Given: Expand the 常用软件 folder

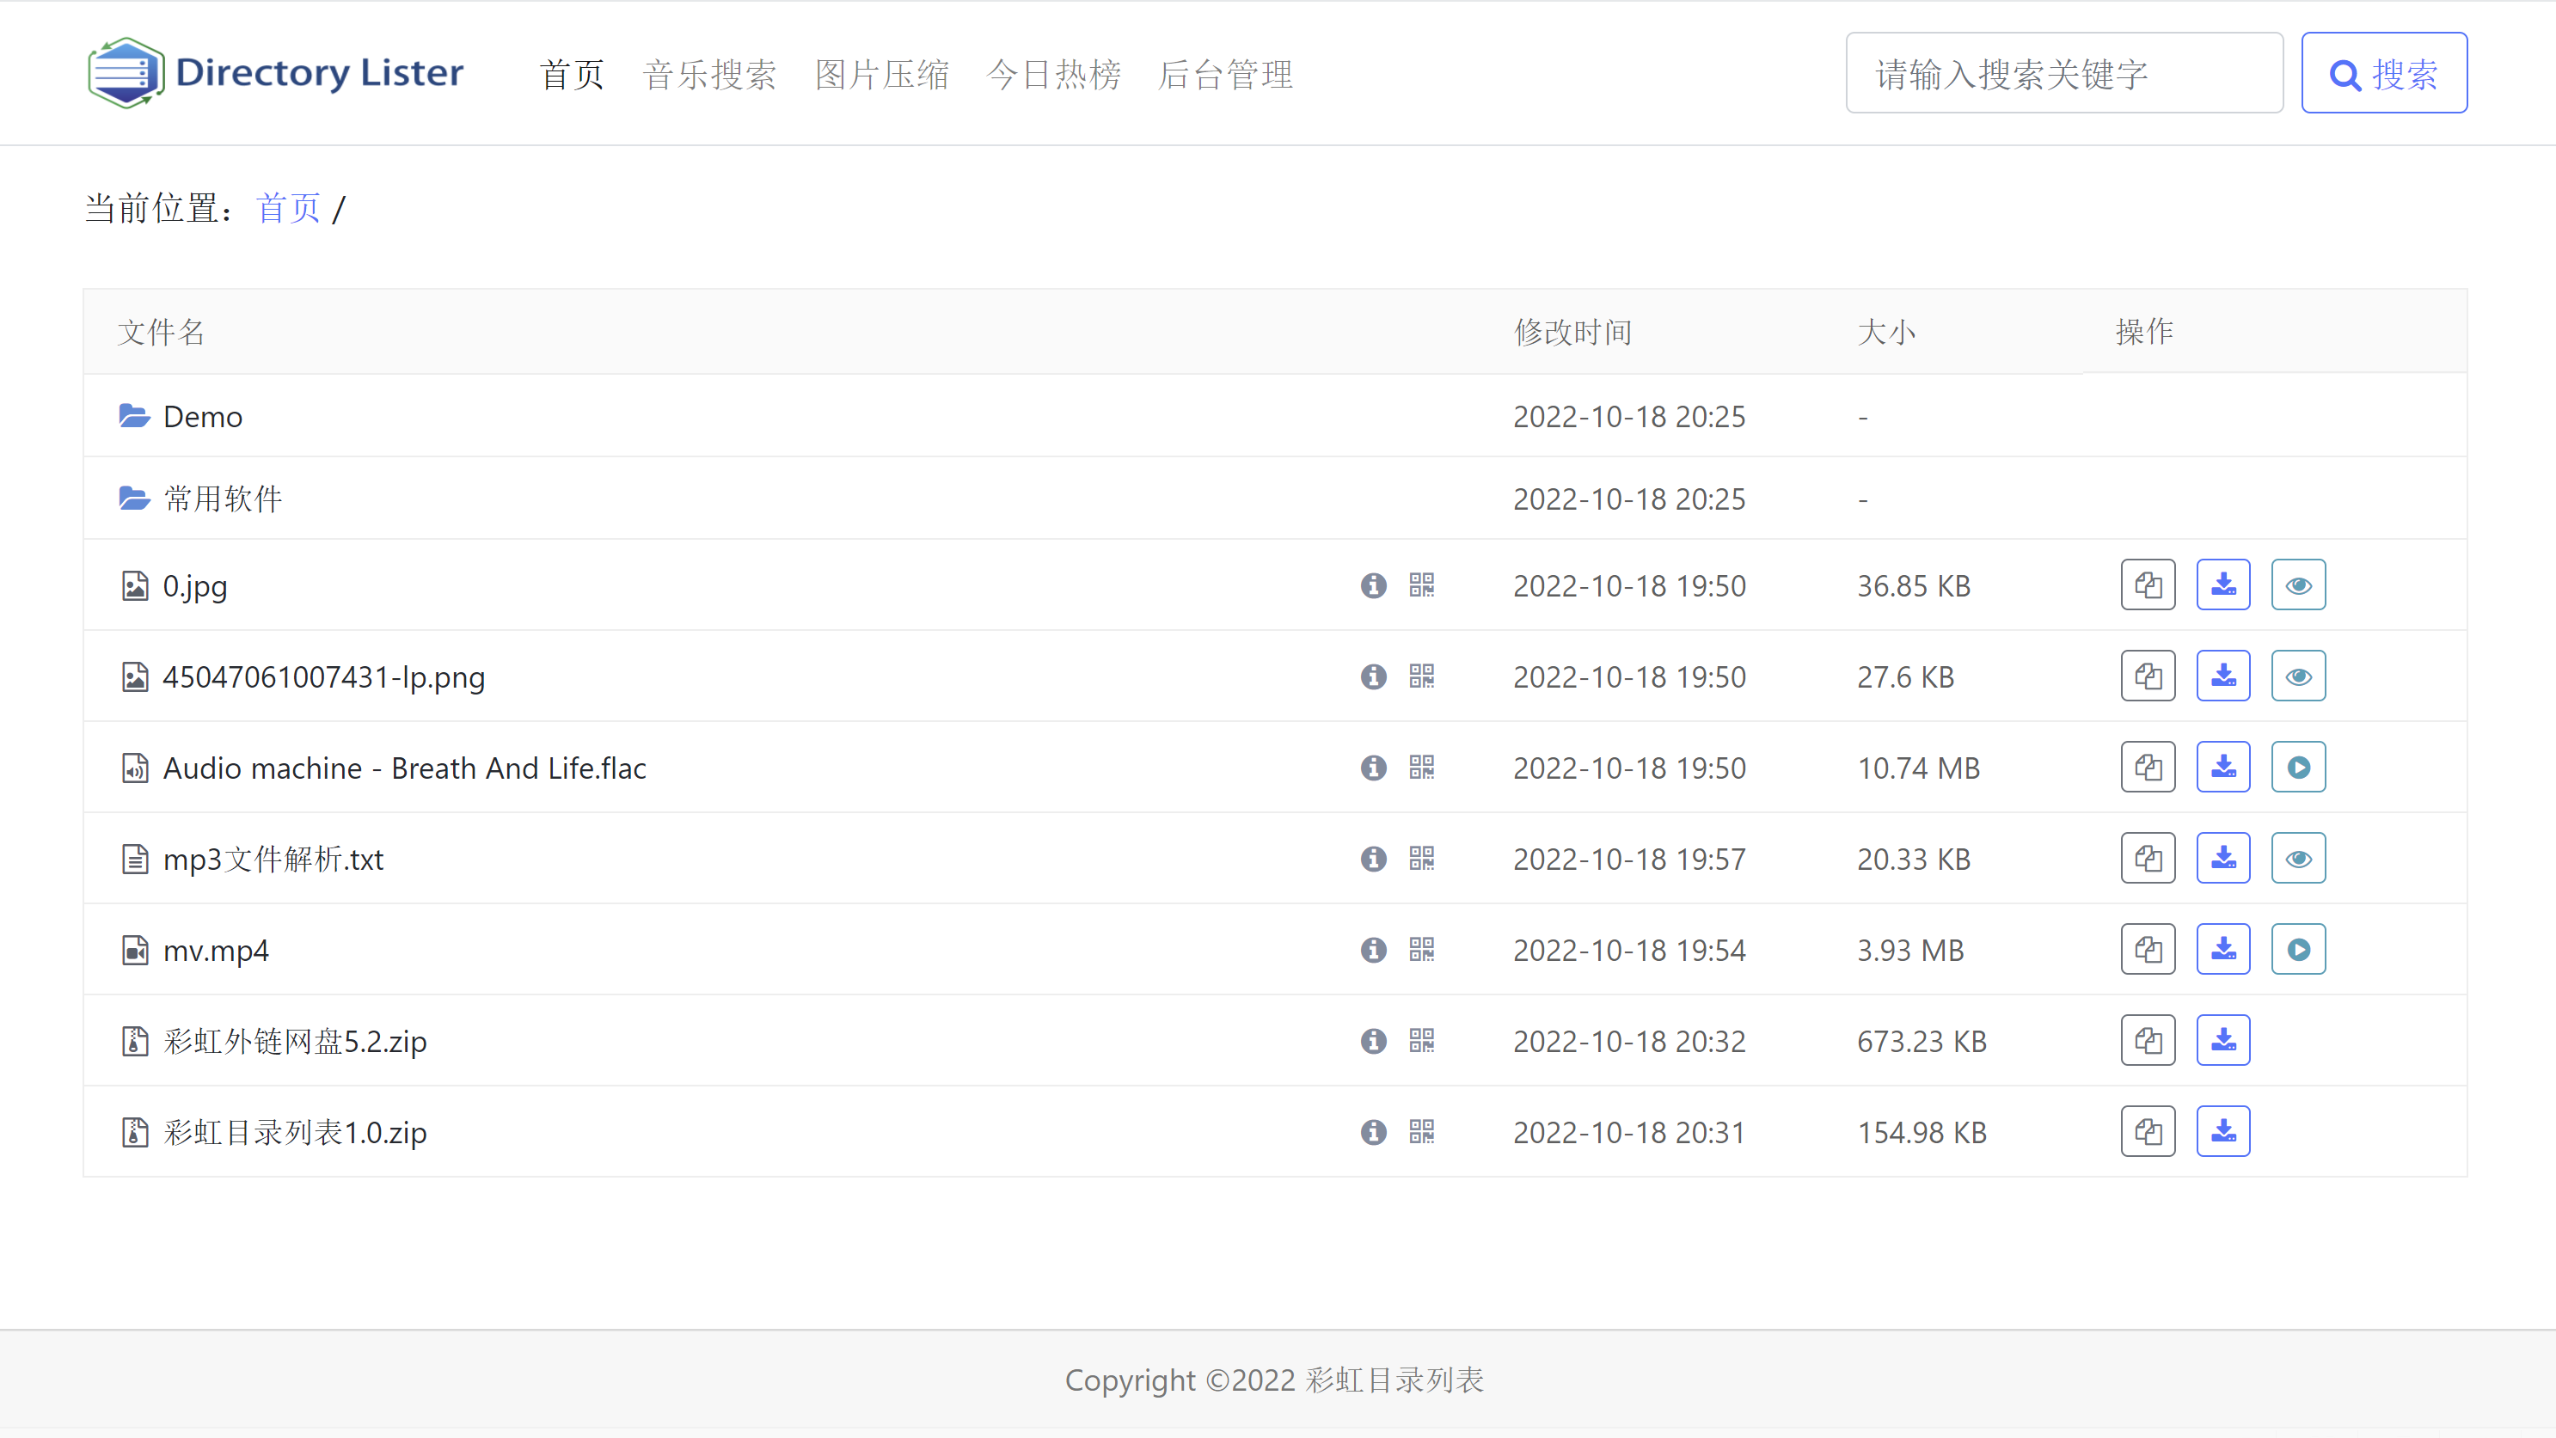Looking at the screenshot, I should [221, 500].
